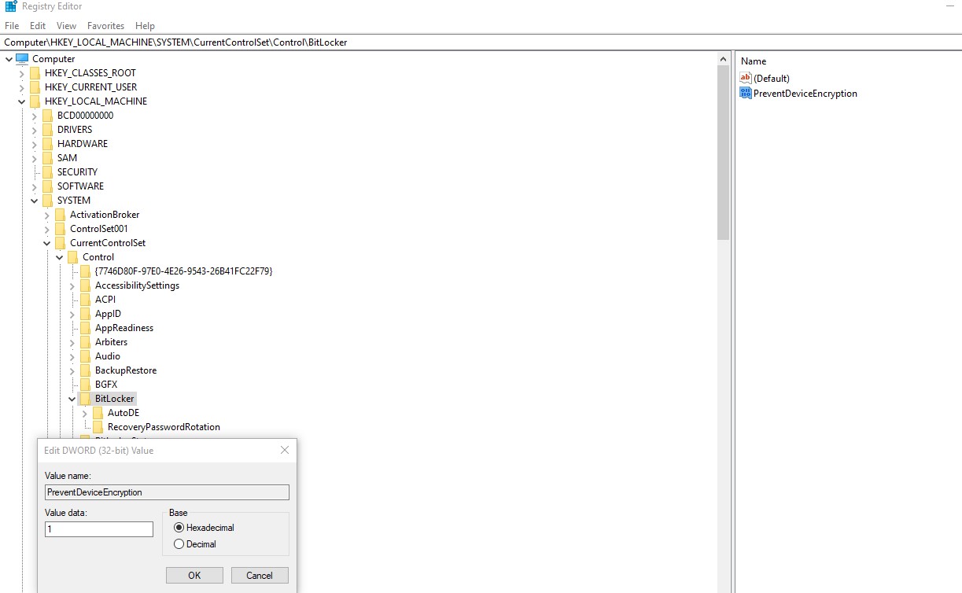This screenshot has width=962, height=593.
Task: Close the Edit DWORD dialog via X
Action: (x=285, y=451)
